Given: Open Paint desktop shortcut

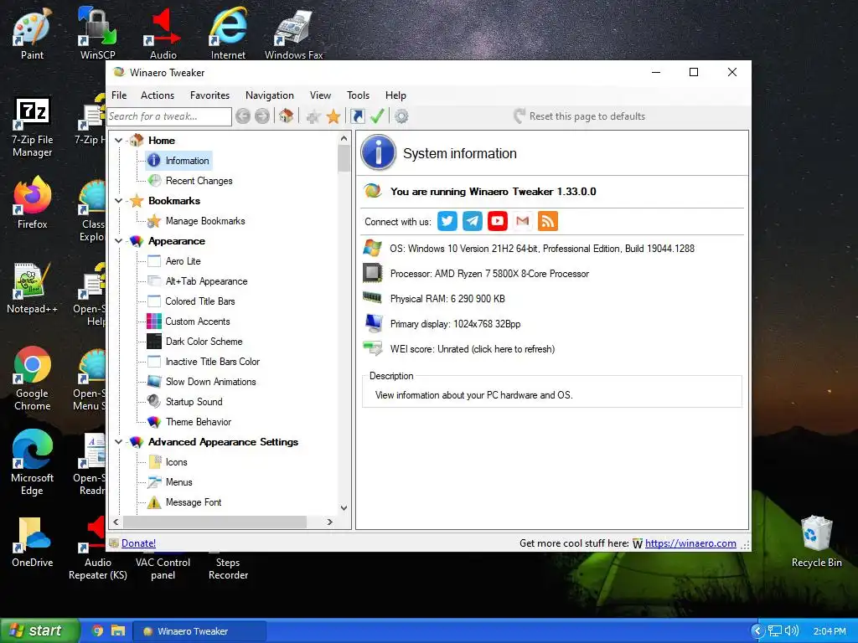Looking at the screenshot, I should (x=33, y=33).
